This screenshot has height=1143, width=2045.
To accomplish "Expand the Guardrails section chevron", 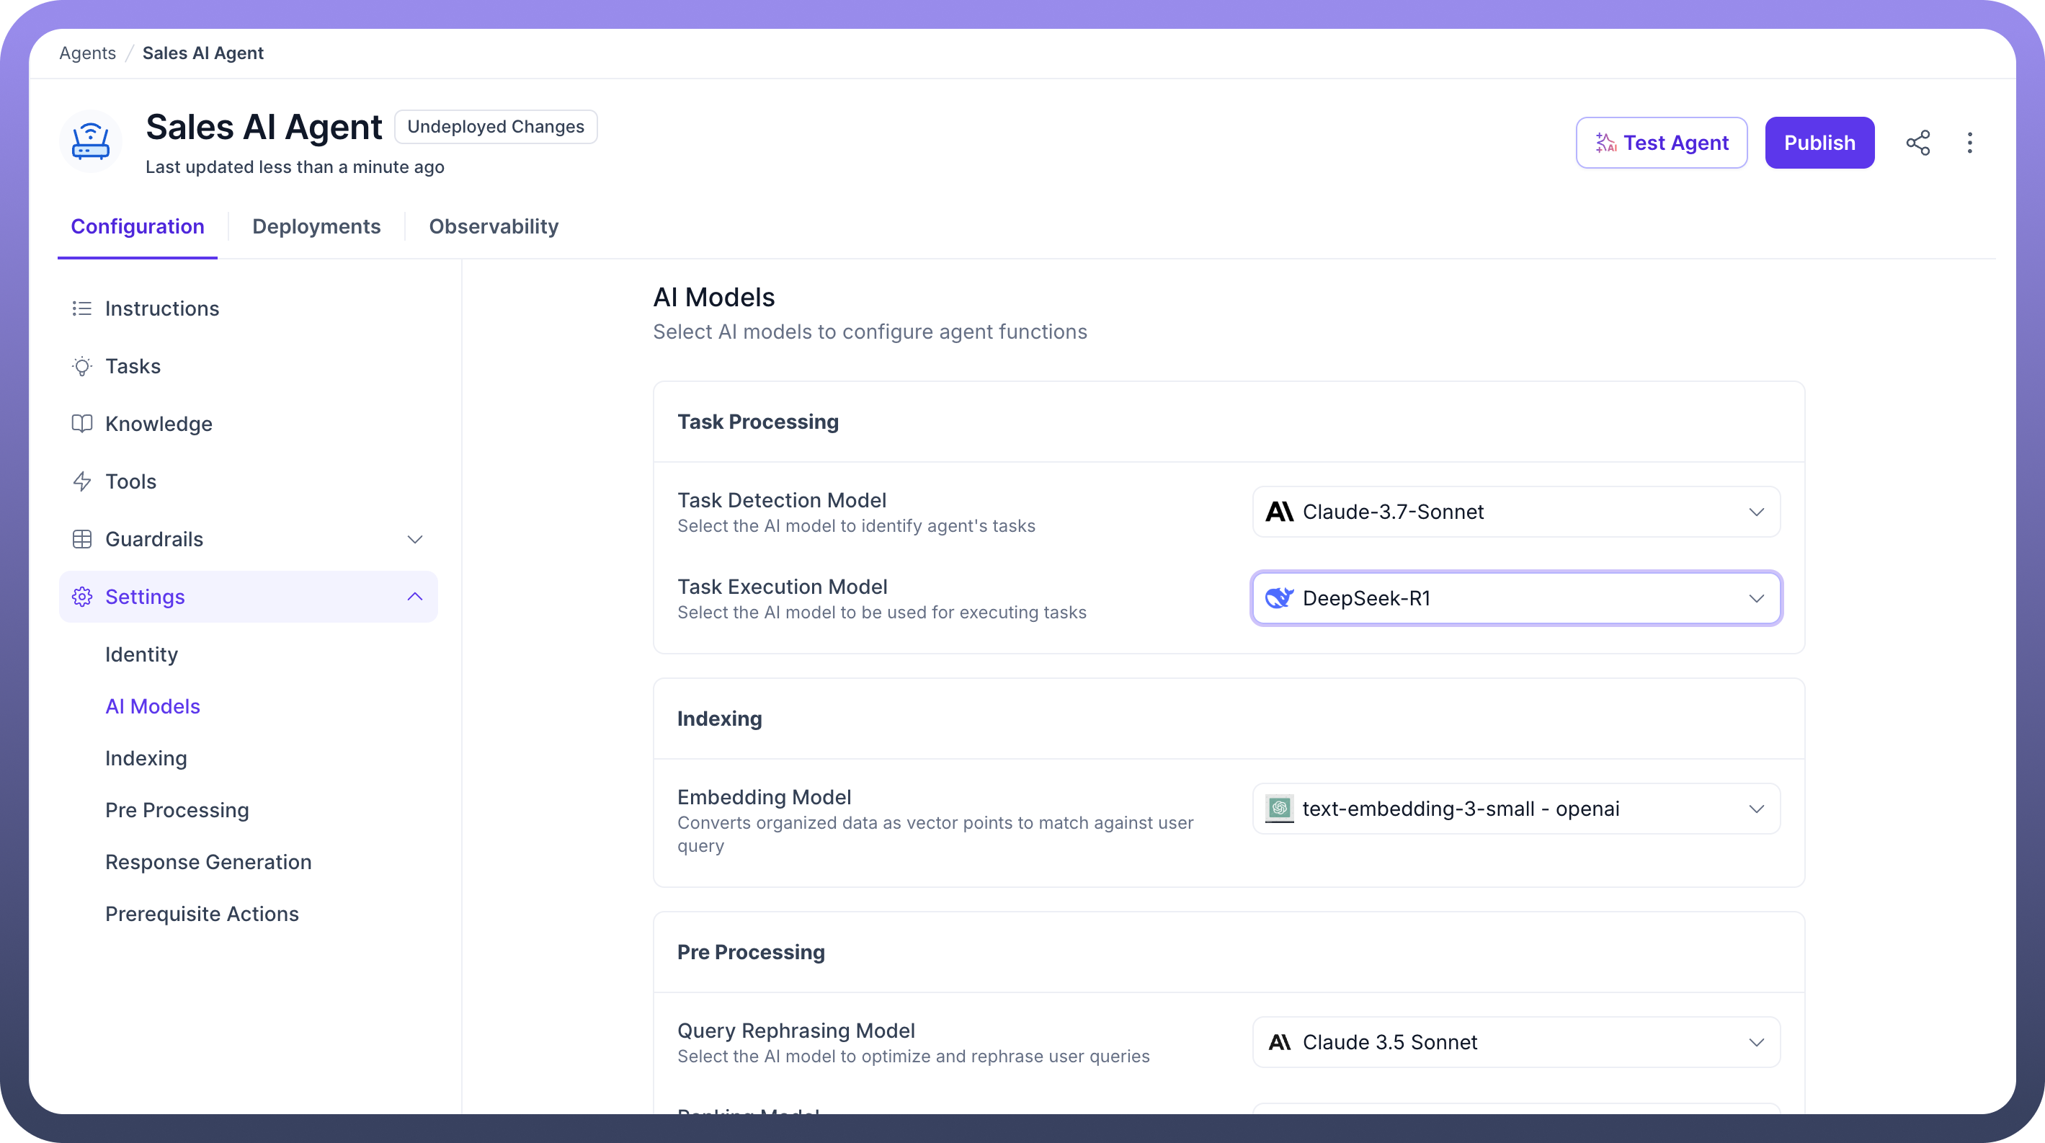I will click(x=414, y=540).
